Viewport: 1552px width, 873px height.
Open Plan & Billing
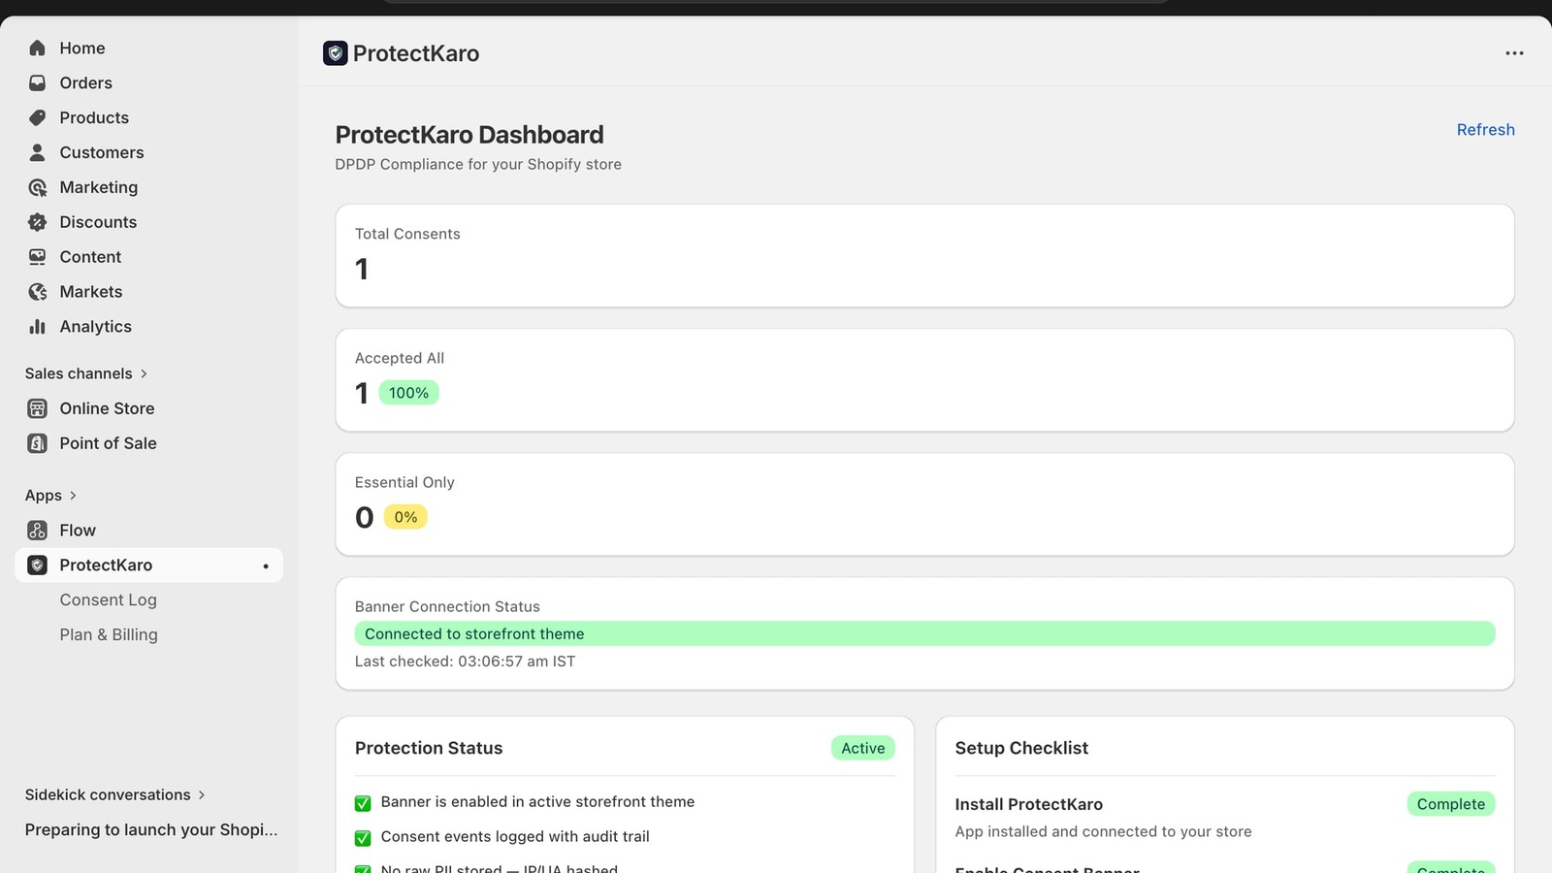coord(109,634)
